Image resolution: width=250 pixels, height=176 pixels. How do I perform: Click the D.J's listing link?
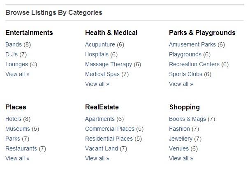click(12, 54)
